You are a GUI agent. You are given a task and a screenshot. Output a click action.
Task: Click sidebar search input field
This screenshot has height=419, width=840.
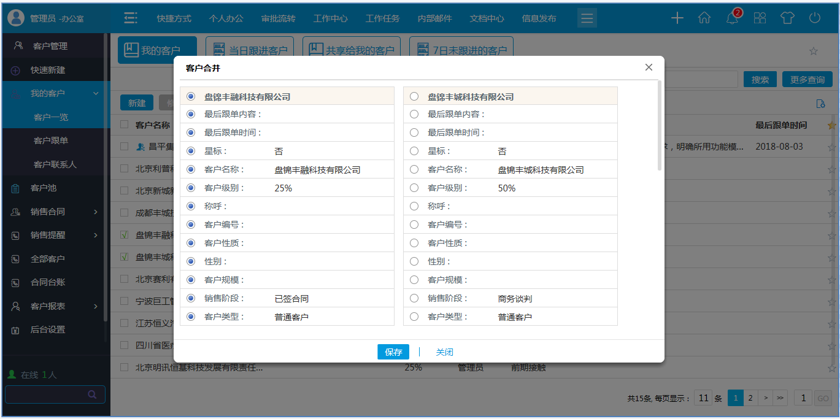click(x=46, y=394)
